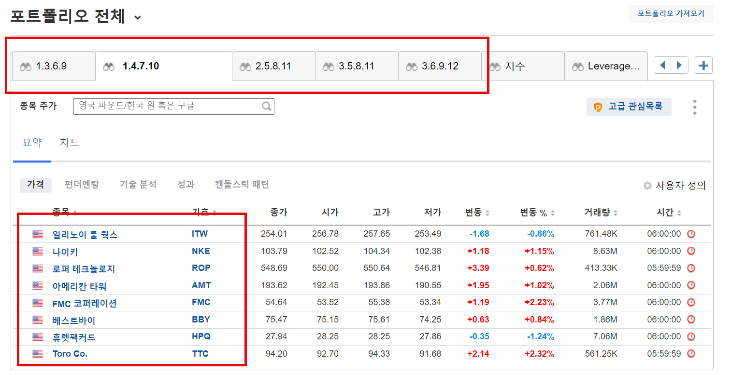This screenshot has width=731, height=375.
Task: Focus the 종목 추가 search field
Action: (174, 106)
